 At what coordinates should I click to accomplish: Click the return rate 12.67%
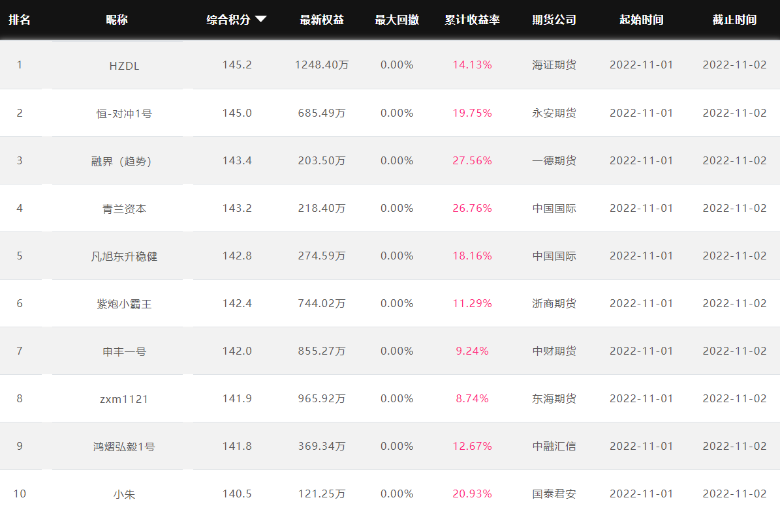[472, 447]
